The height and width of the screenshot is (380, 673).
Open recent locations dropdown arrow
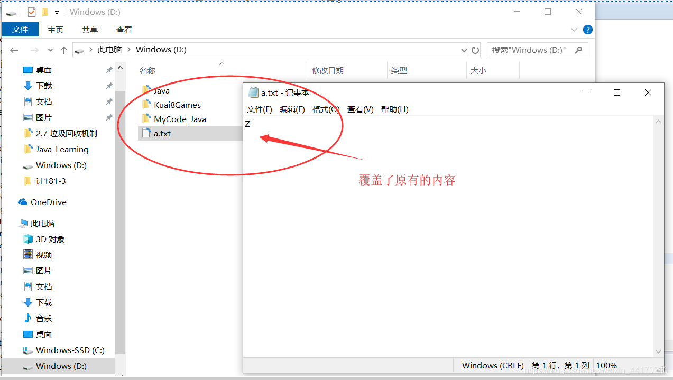click(x=50, y=50)
